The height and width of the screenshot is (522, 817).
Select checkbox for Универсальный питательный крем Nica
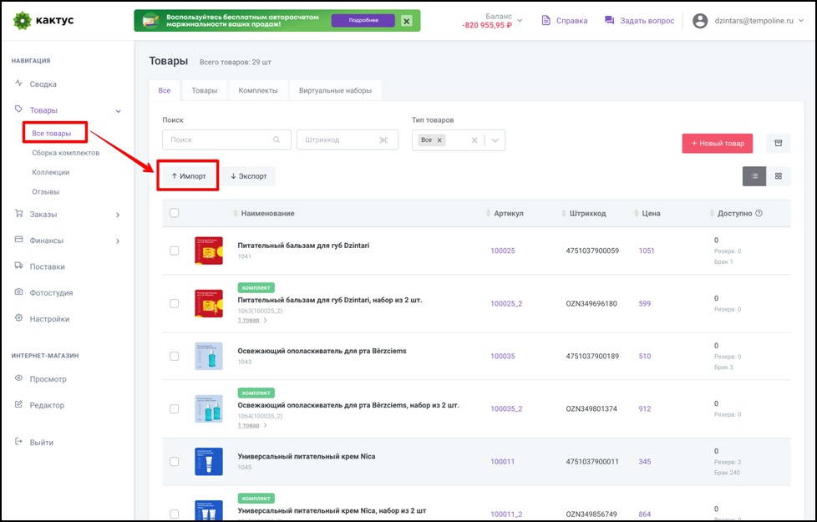[x=174, y=462]
